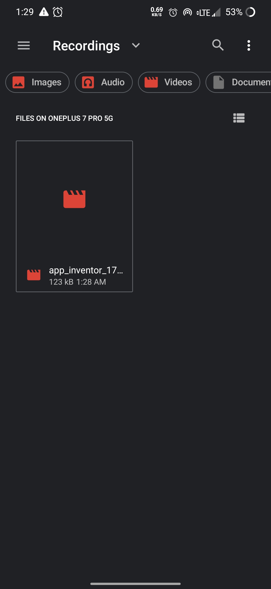Tap the 123 kB 1:28 AM file details

[x=78, y=282]
